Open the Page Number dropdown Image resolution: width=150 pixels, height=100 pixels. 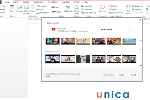click(x=116, y=12)
